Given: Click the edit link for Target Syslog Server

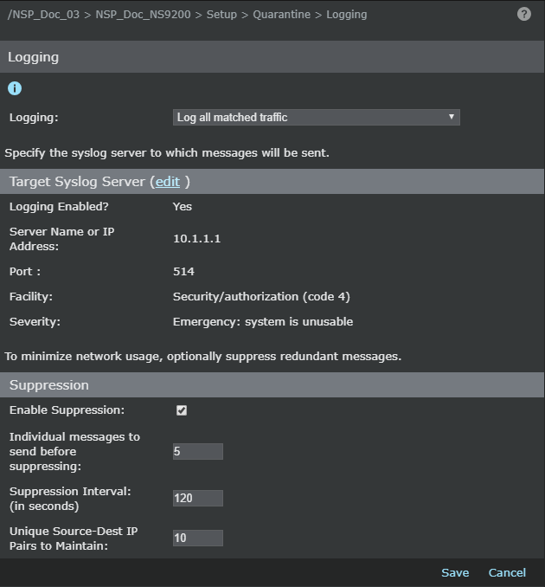Looking at the screenshot, I should click(x=168, y=182).
